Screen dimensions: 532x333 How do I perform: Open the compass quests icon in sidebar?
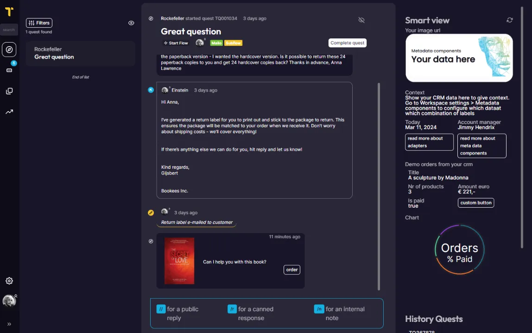(9, 49)
